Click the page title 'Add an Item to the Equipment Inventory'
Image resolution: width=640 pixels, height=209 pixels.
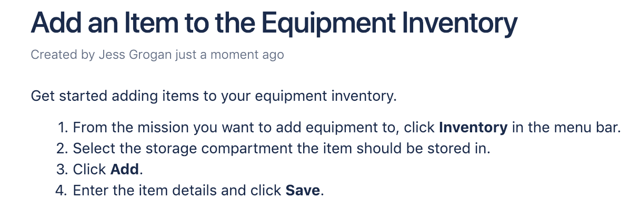pyautogui.click(x=274, y=22)
